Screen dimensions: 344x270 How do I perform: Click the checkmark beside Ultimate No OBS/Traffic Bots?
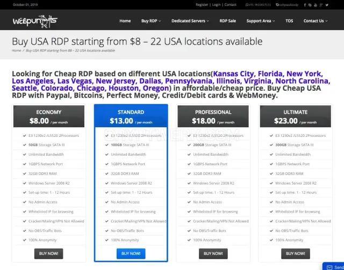271,231
